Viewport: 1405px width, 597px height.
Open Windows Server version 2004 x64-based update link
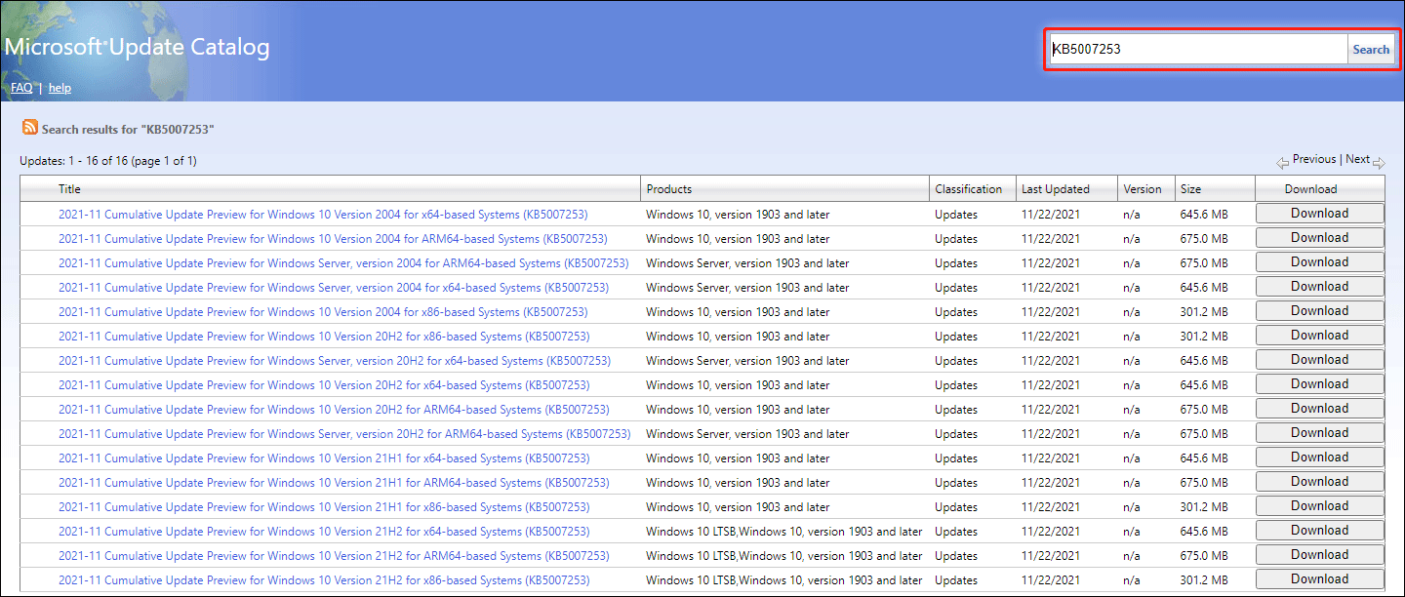[334, 288]
